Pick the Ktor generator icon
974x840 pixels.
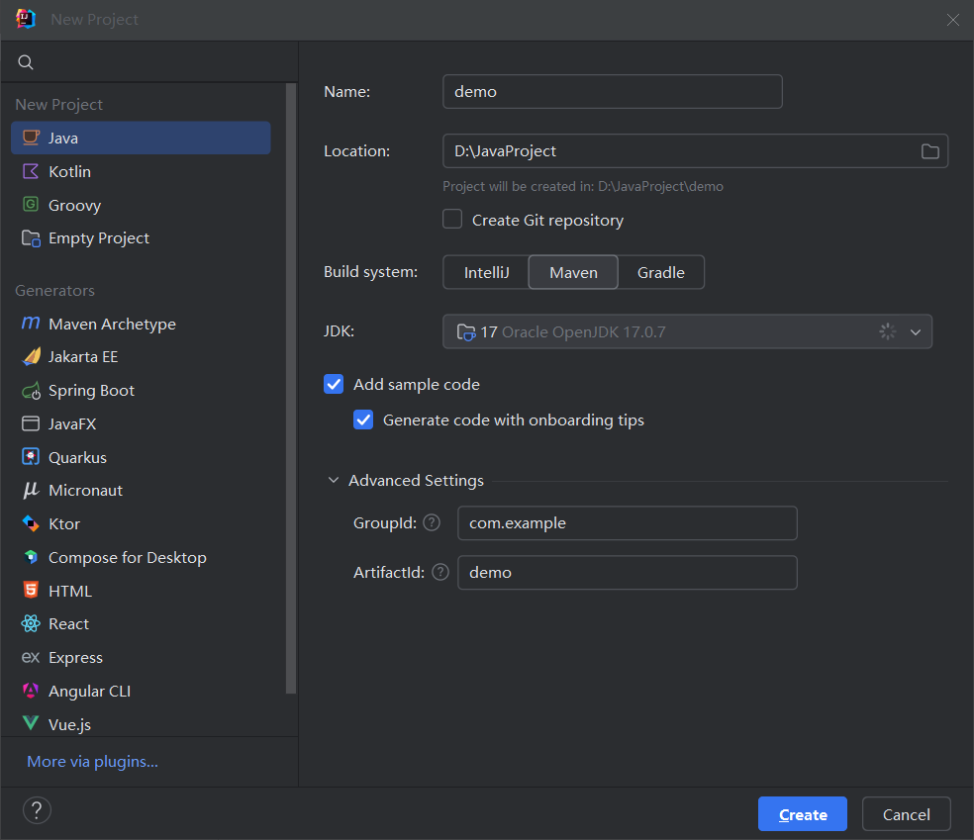pos(31,523)
